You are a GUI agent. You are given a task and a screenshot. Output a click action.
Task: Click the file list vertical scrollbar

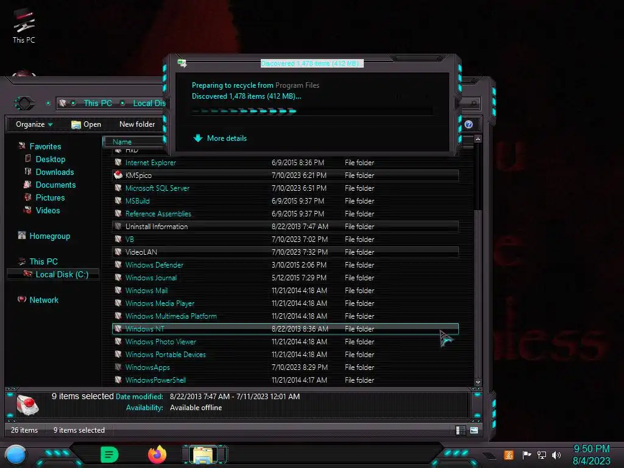pyautogui.click(x=478, y=261)
